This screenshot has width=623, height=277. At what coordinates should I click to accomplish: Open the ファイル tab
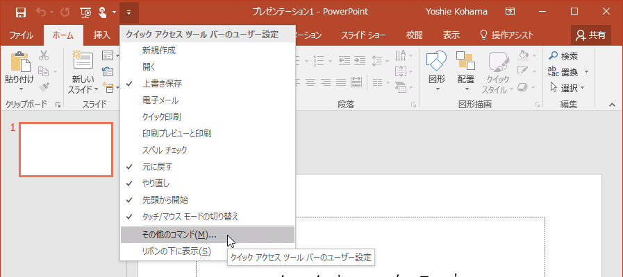click(x=21, y=35)
